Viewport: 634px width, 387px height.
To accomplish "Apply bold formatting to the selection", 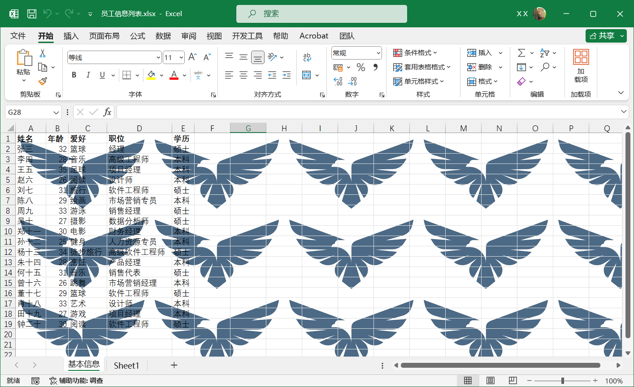I will click(74, 75).
